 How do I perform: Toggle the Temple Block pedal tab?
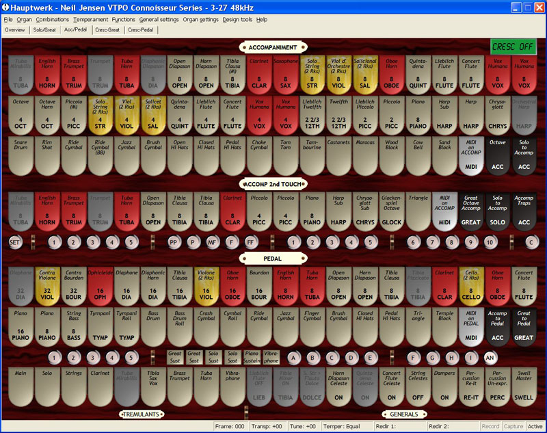click(x=444, y=327)
